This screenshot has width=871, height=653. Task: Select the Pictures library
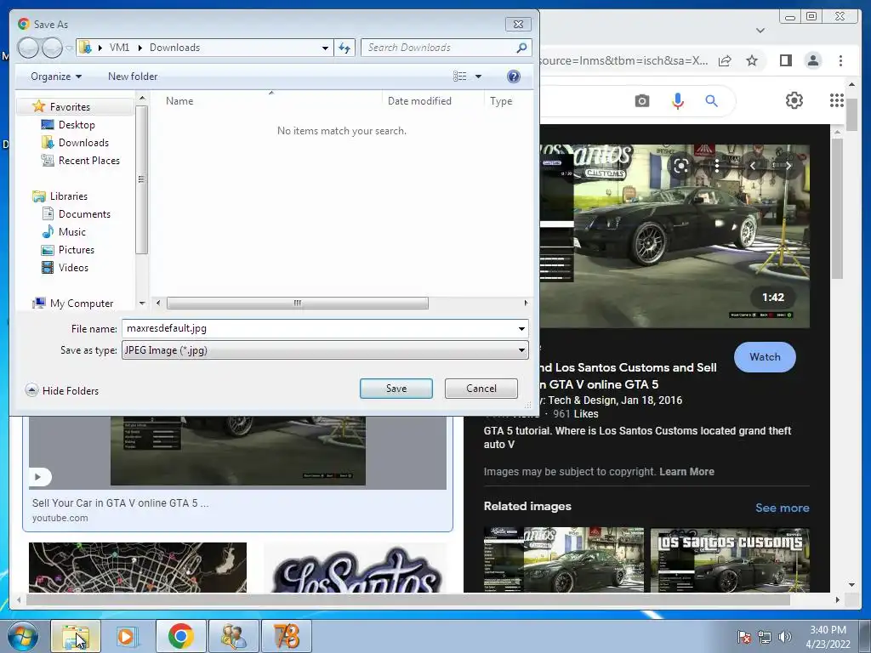(76, 250)
